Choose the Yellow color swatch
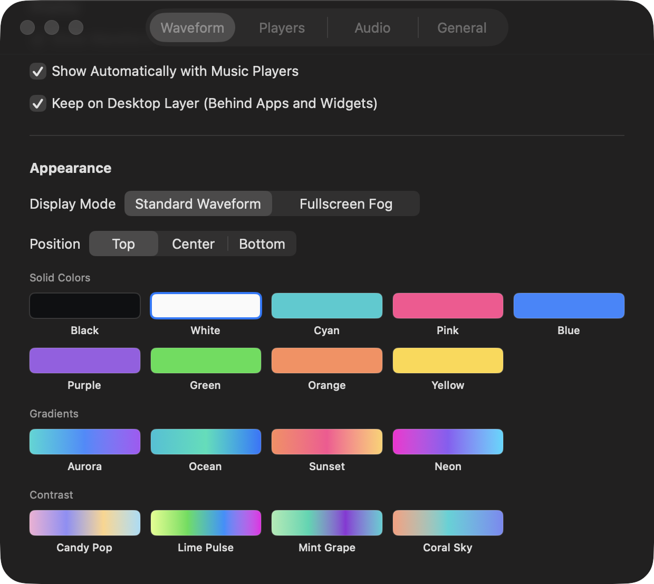 [x=448, y=361]
